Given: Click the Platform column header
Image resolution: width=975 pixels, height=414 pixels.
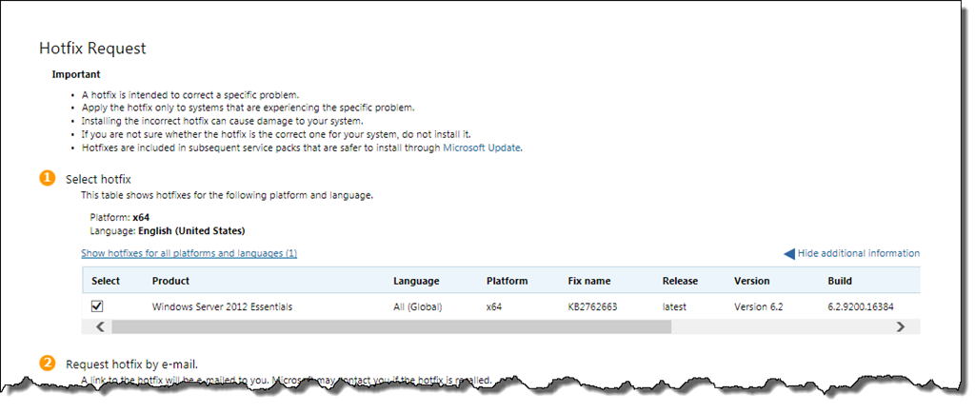Looking at the screenshot, I should pyautogui.click(x=507, y=281).
